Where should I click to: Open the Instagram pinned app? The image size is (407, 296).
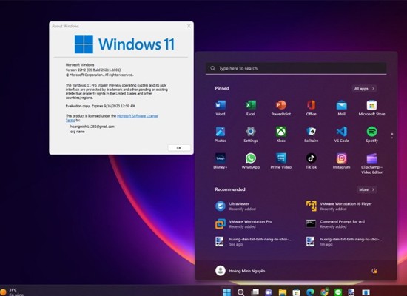point(341,161)
